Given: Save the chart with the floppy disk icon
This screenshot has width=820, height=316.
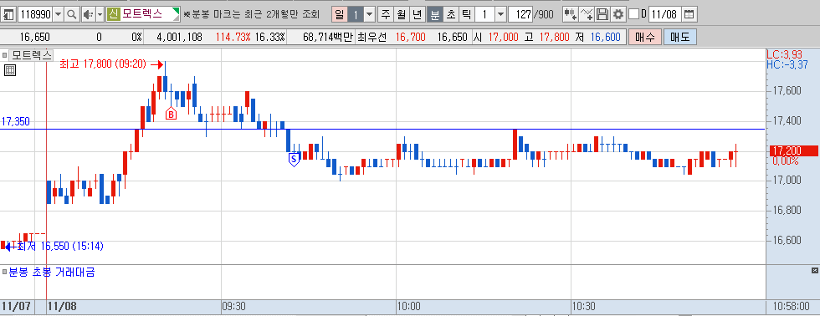Looking at the screenshot, I should pyautogui.click(x=603, y=14).
